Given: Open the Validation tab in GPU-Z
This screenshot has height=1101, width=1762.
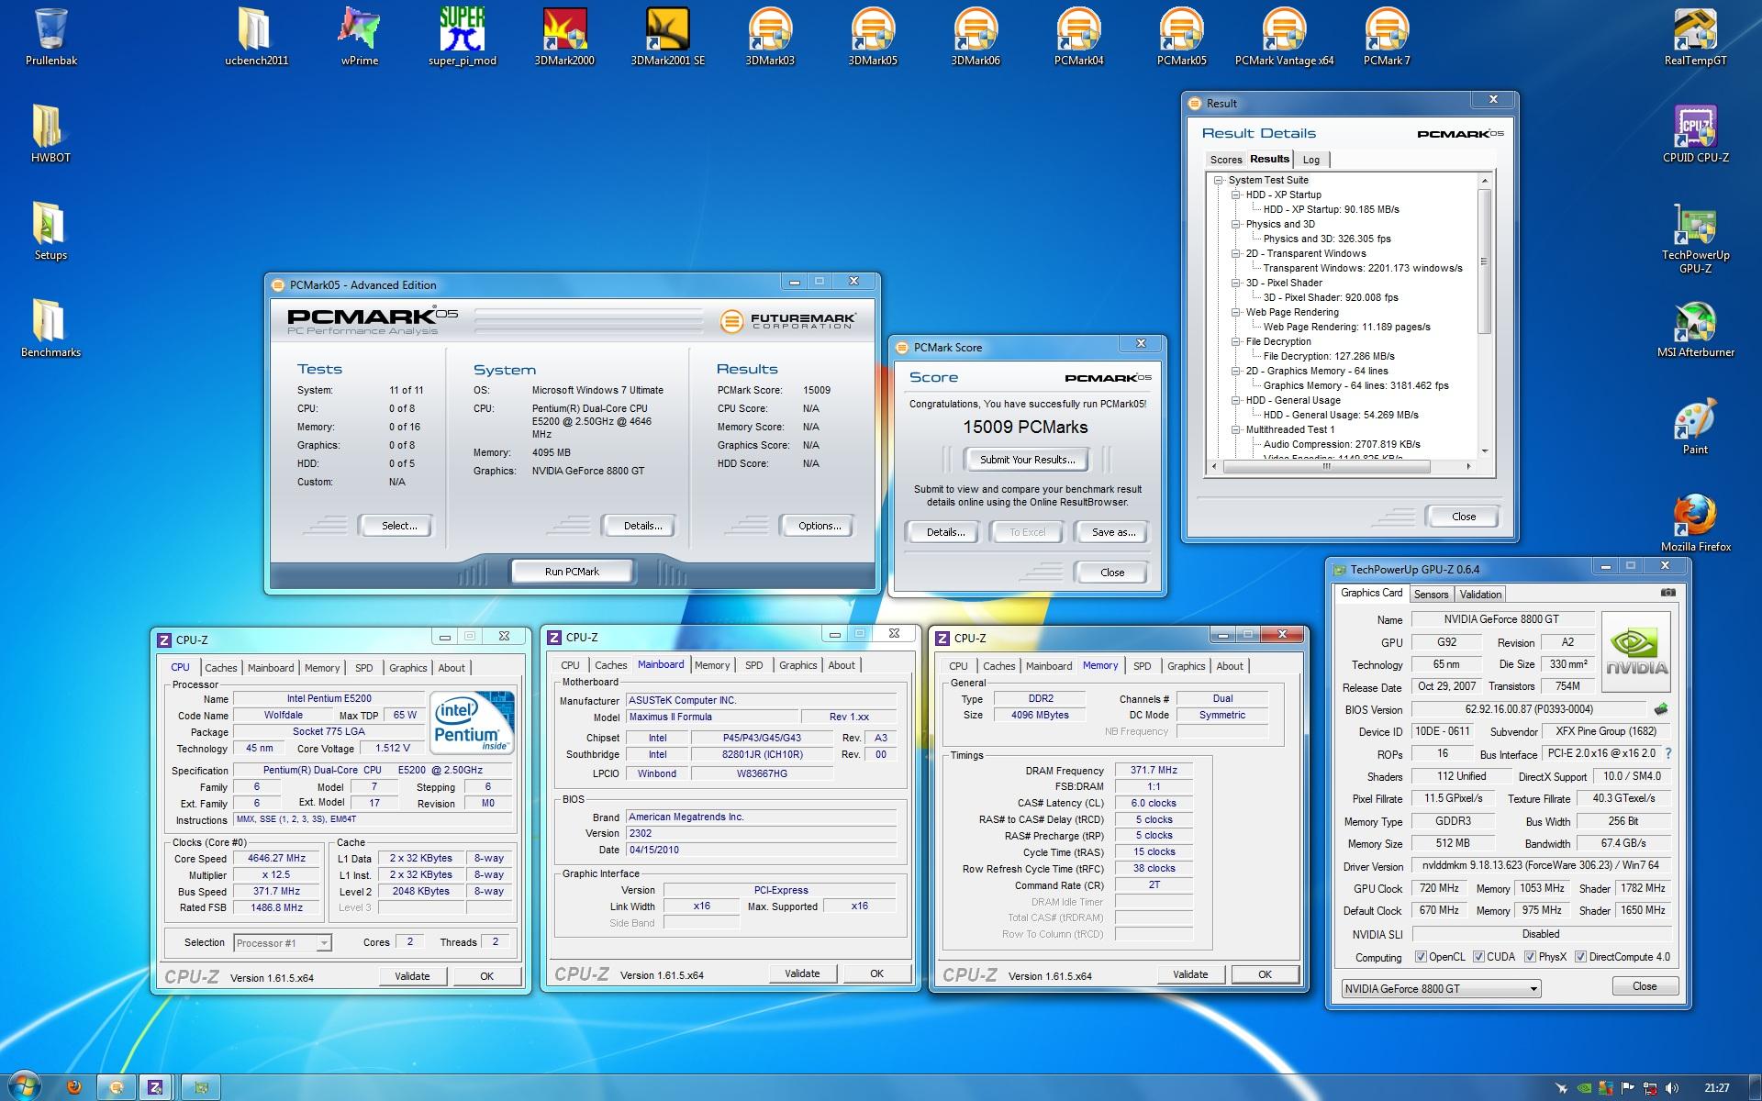Looking at the screenshot, I should coord(1480,595).
